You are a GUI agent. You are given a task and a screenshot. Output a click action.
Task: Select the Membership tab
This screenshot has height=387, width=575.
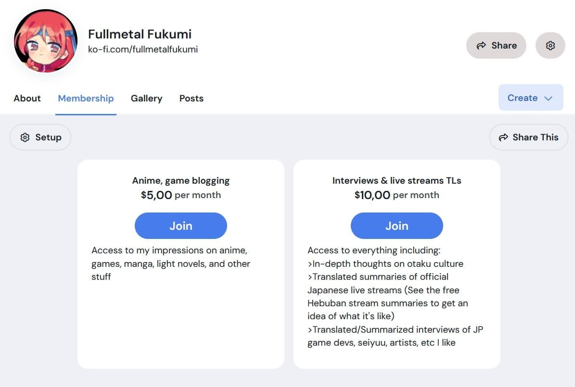pos(86,98)
